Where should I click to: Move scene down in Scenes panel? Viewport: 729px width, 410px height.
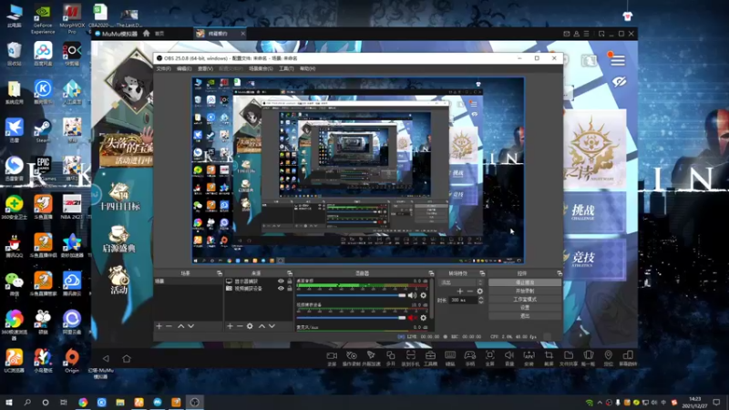(x=190, y=326)
